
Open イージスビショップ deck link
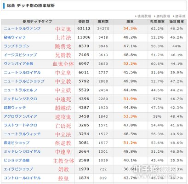pyautogui.click(x=20, y=55)
